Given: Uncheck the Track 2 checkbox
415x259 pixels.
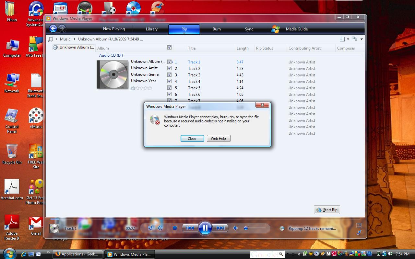Looking at the screenshot, I should click(x=169, y=68).
